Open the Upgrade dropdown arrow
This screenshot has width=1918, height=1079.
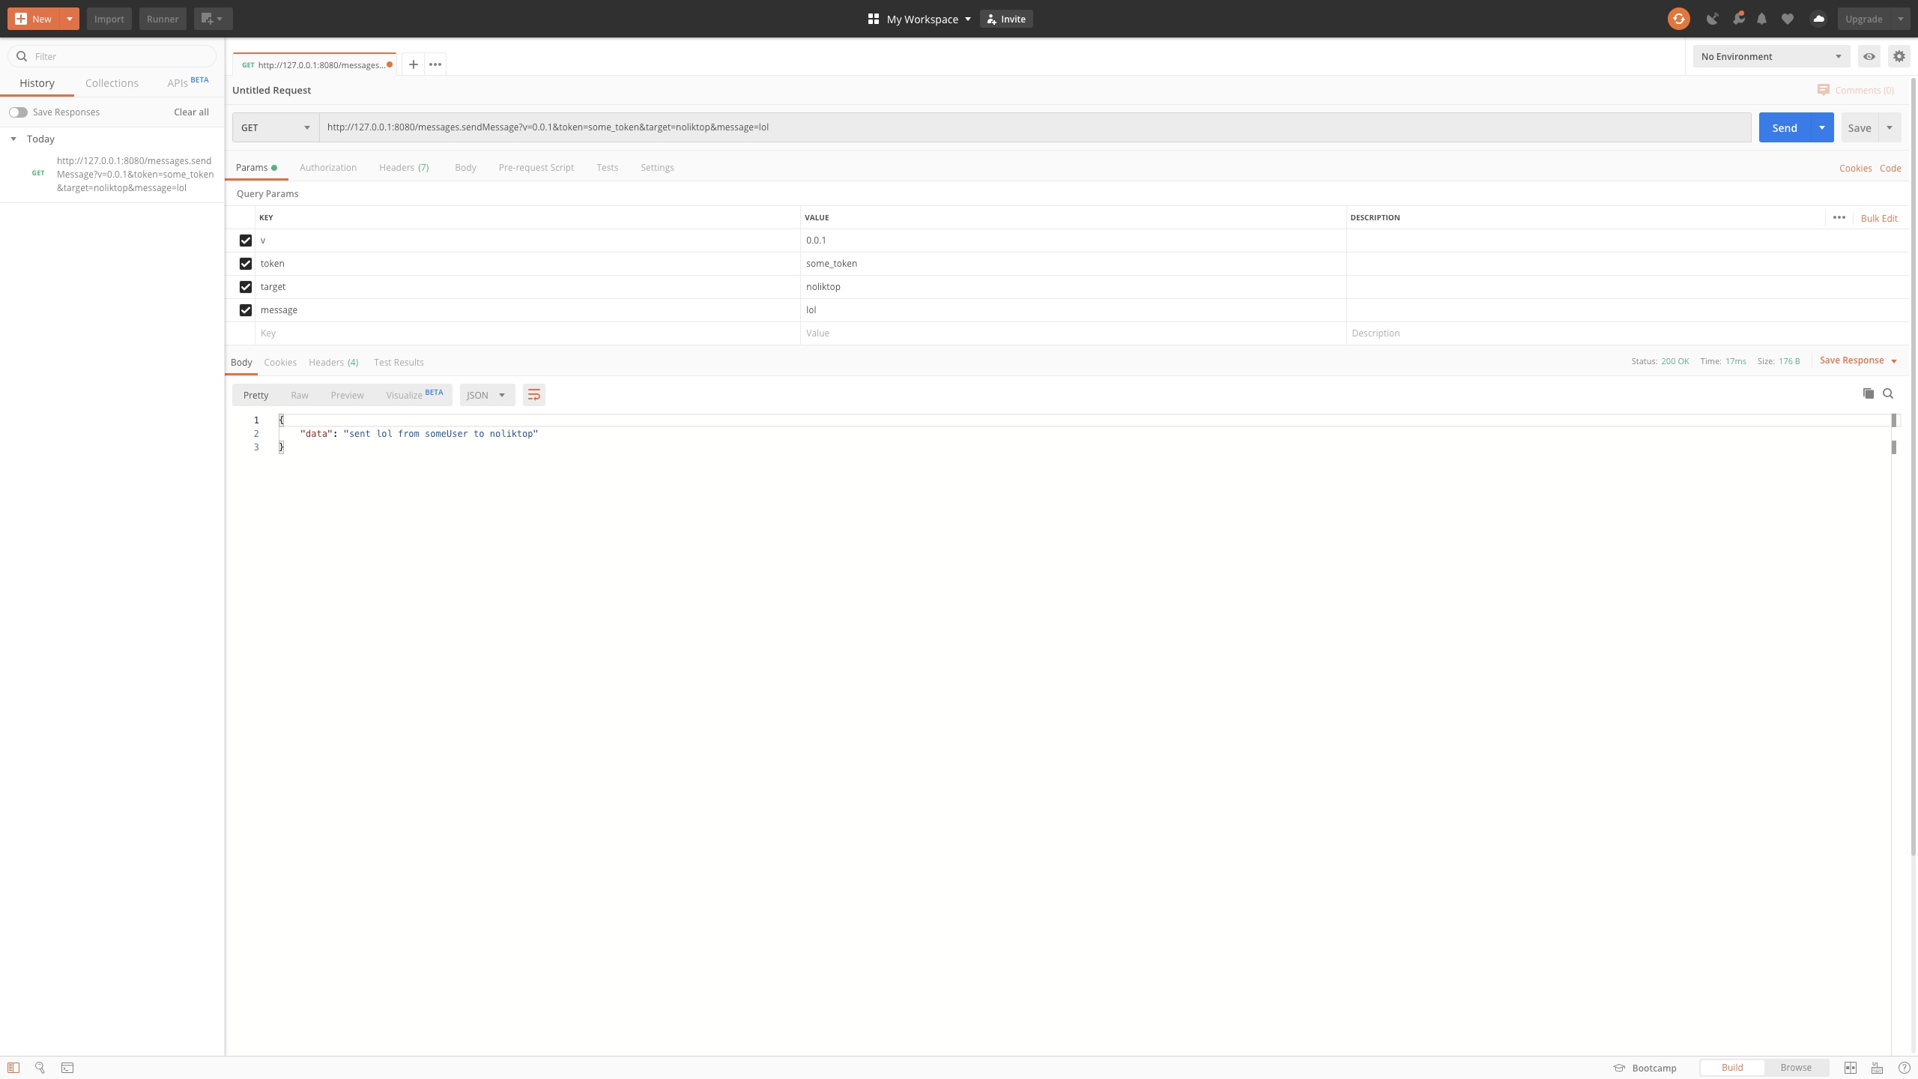click(x=1900, y=19)
